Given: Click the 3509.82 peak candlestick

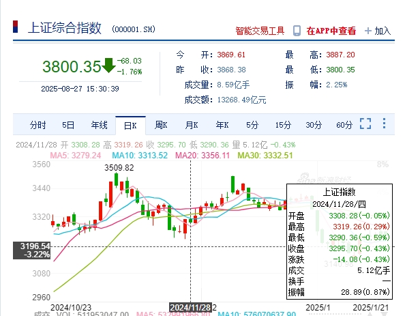Looking at the screenshot, I should pyautogui.click(x=116, y=180).
